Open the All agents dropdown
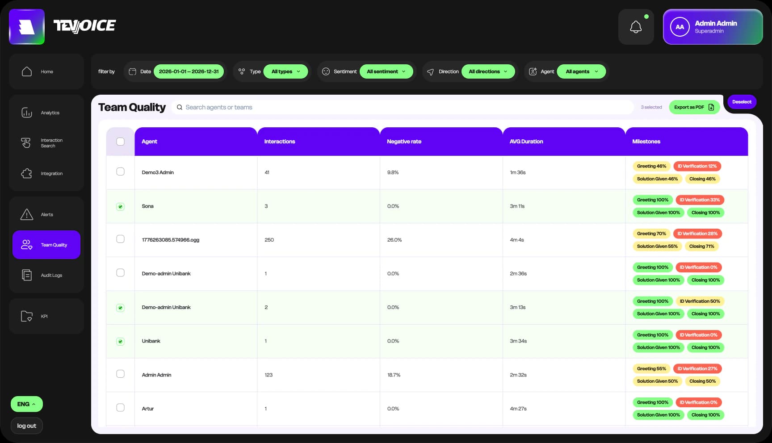 click(x=581, y=71)
